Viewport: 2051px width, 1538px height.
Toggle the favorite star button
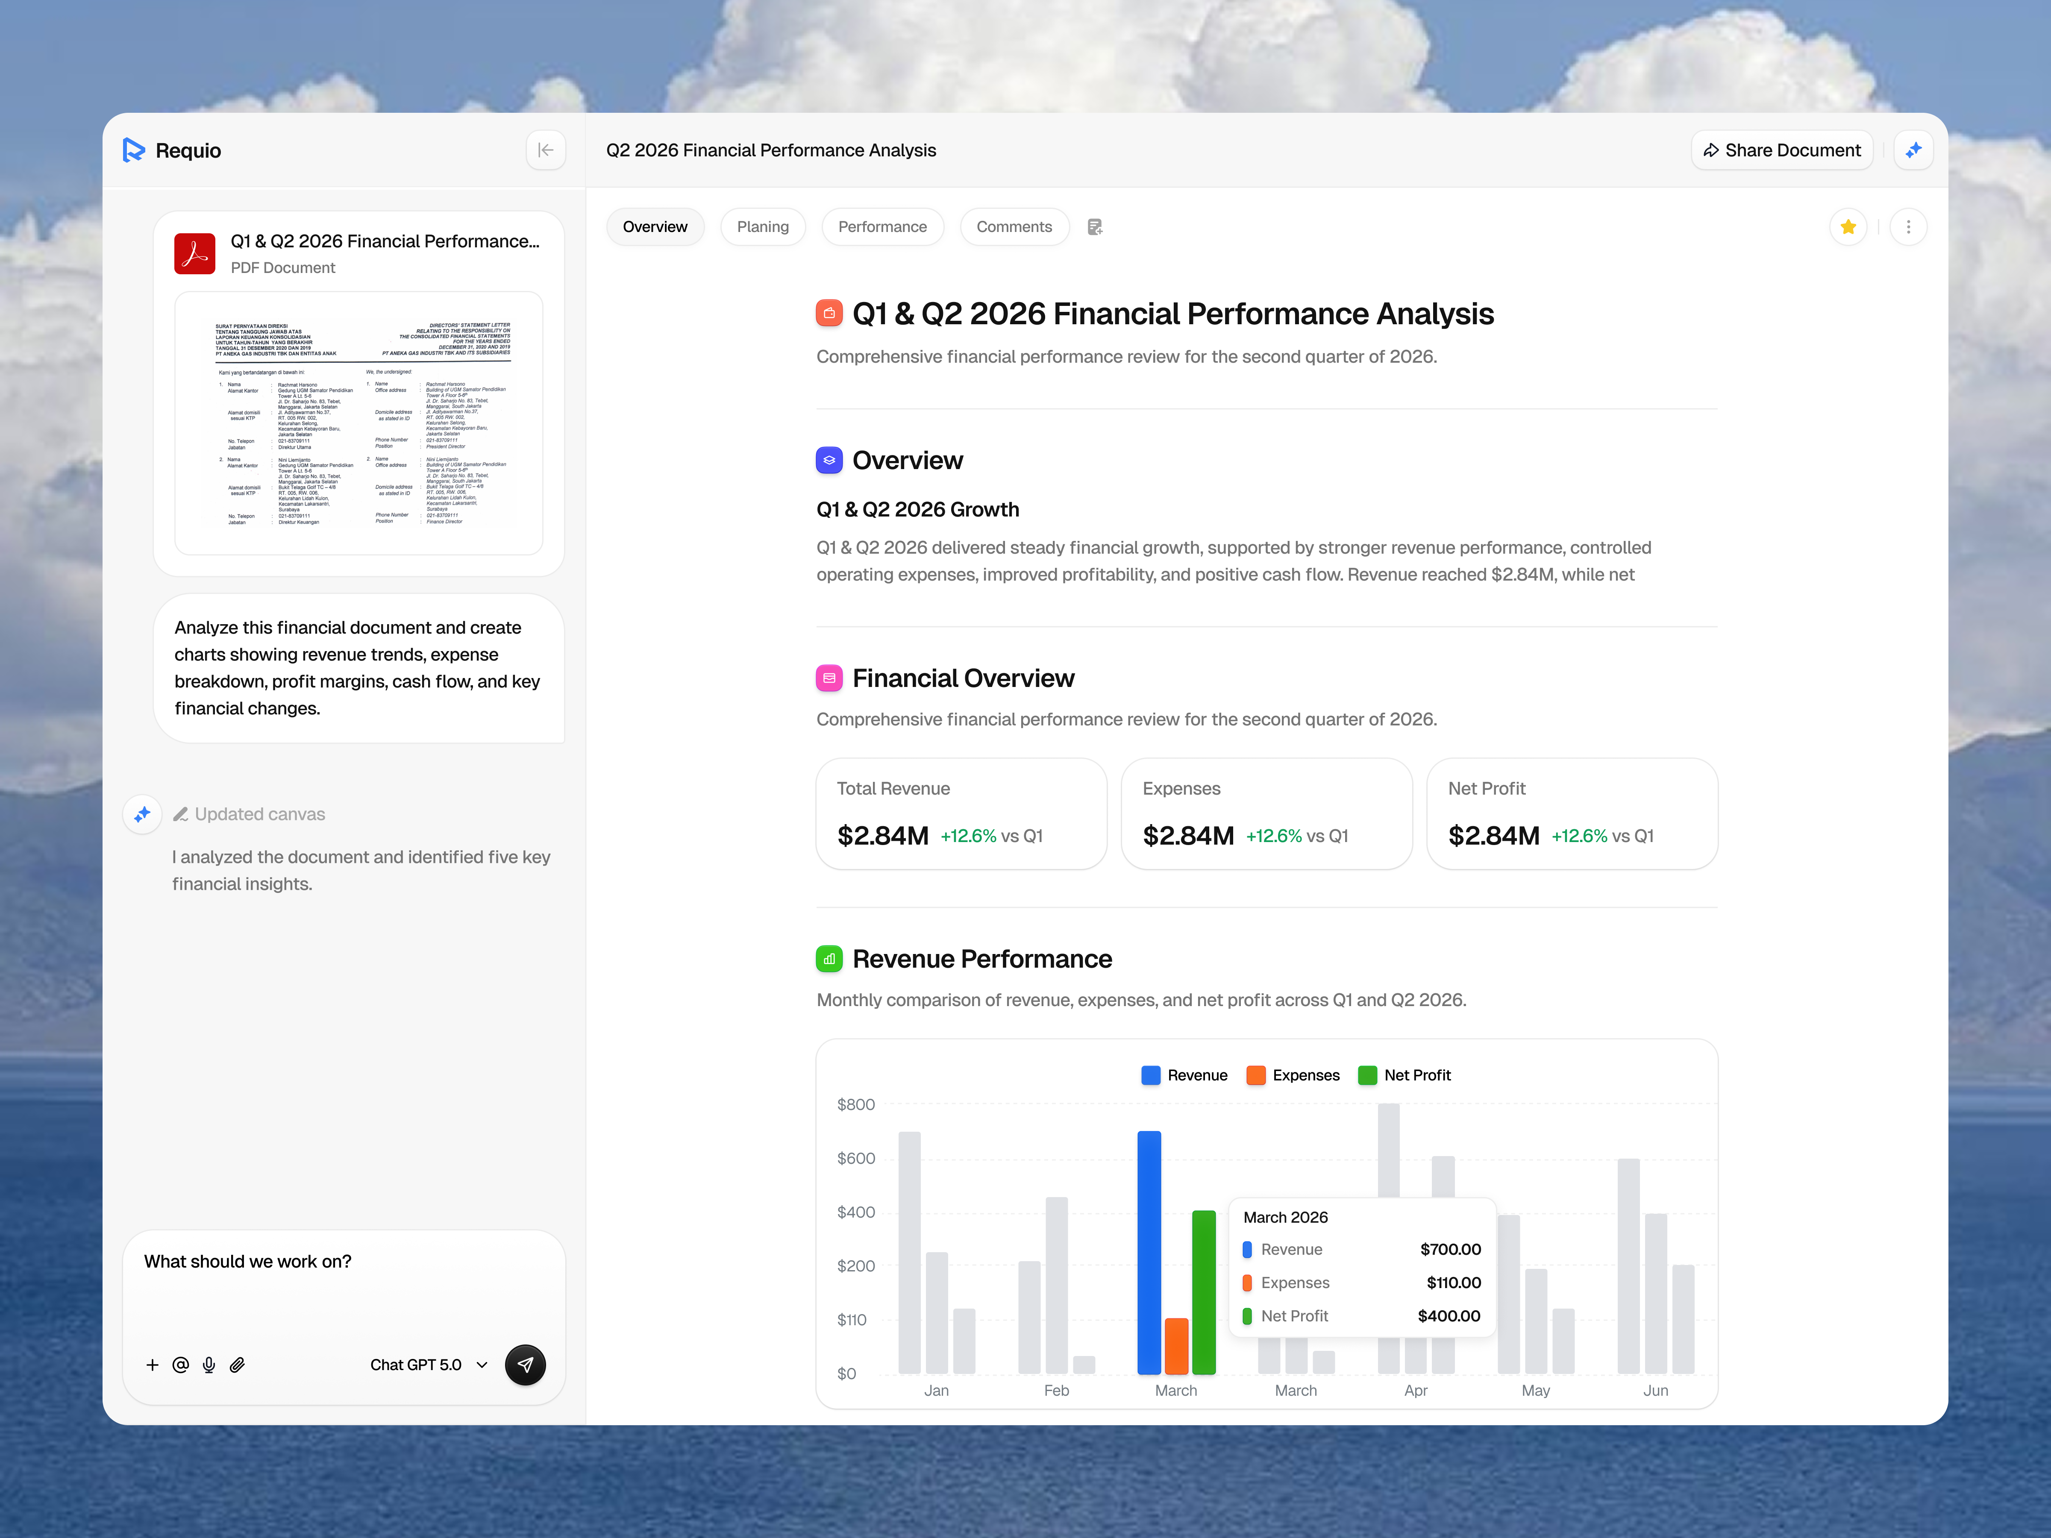pos(1848,227)
